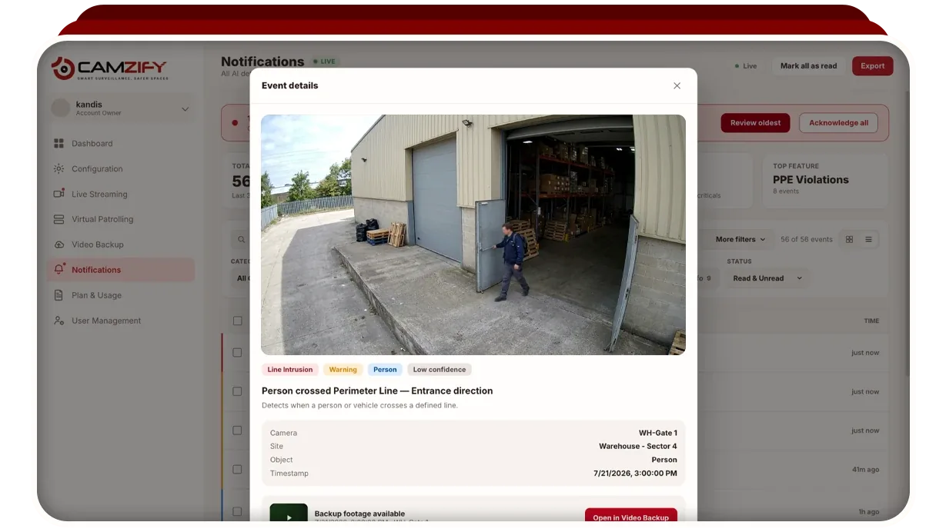946x532 pixels.
Task: Switch to list view icon
Action: tap(868, 239)
